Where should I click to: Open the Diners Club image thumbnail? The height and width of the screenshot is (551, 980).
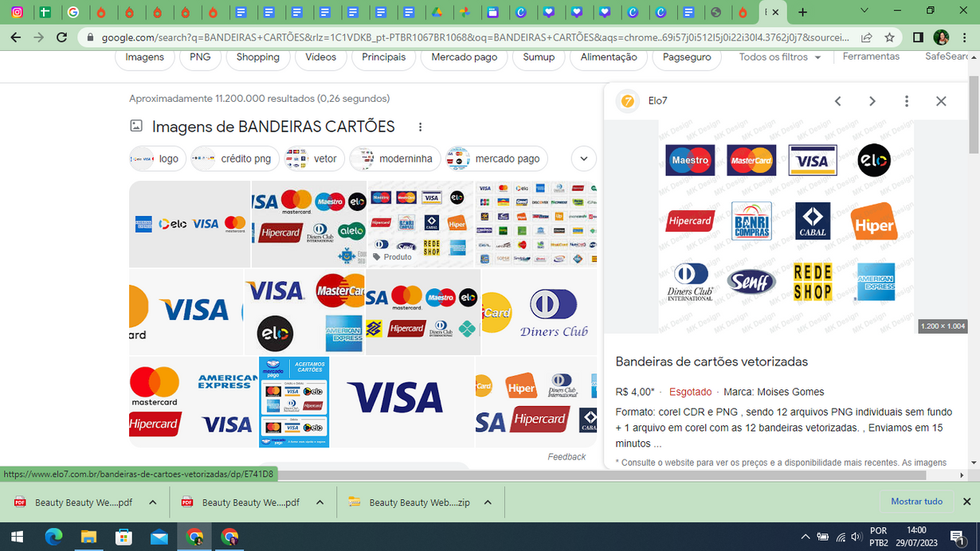click(x=539, y=312)
